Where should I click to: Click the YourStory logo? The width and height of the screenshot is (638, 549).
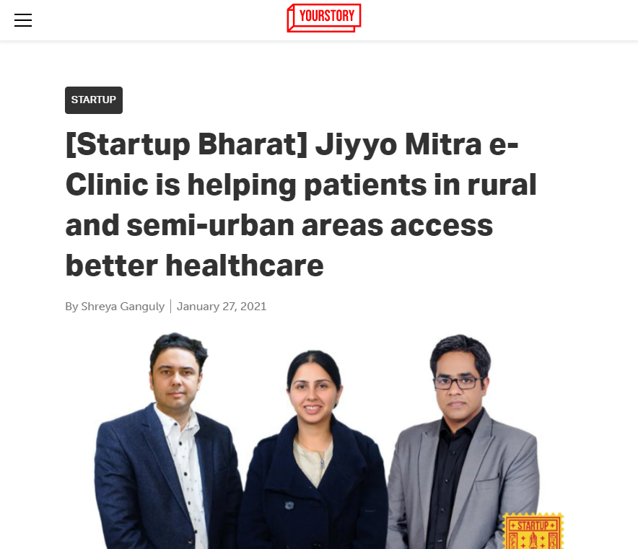324,18
